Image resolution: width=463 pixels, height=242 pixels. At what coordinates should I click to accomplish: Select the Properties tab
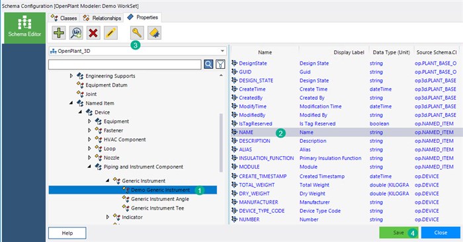[143, 17]
